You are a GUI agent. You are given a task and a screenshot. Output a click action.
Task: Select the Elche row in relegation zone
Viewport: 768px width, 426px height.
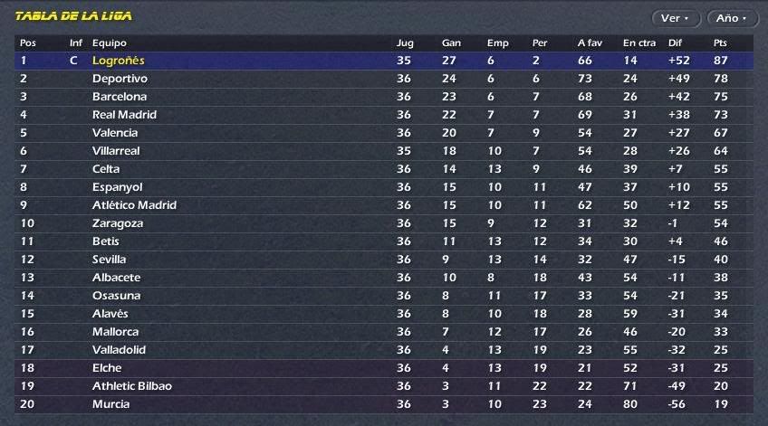[384, 368]
